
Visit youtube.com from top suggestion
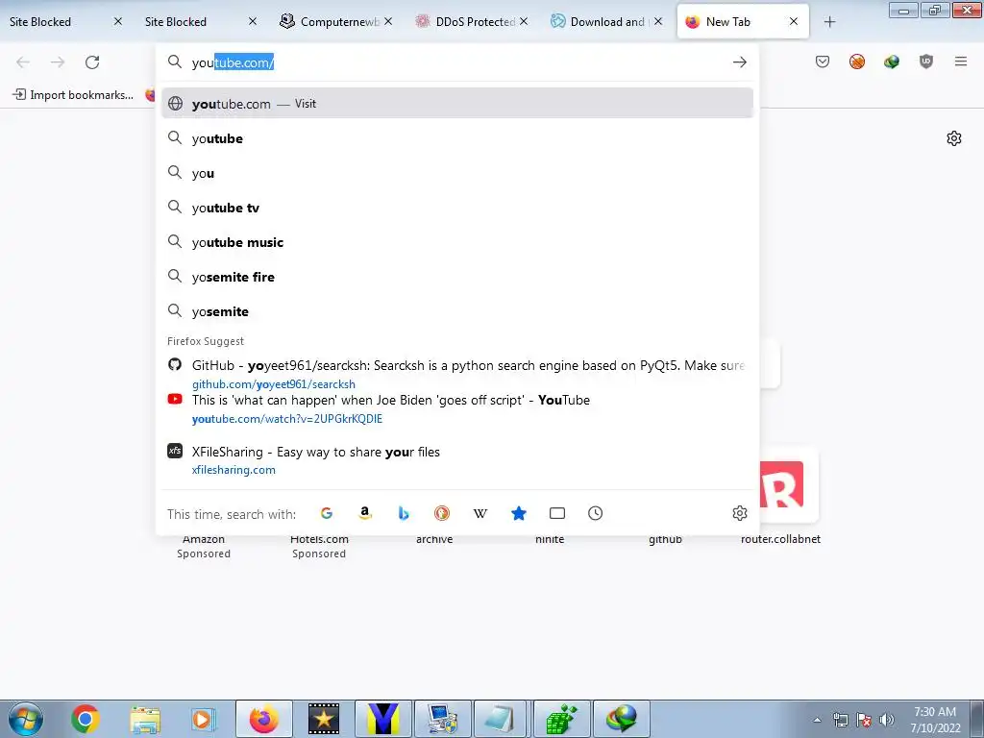[456, 104]
